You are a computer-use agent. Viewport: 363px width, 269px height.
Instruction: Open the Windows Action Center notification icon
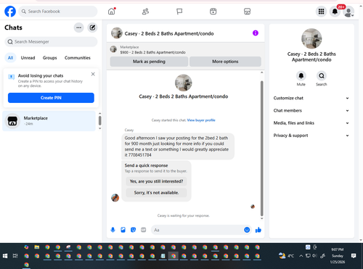pos(354,256)
